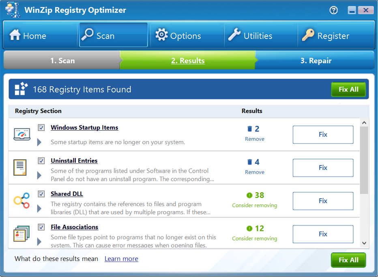Click the house icon on the Home tab
378x277 pixels.
point(15,35)
